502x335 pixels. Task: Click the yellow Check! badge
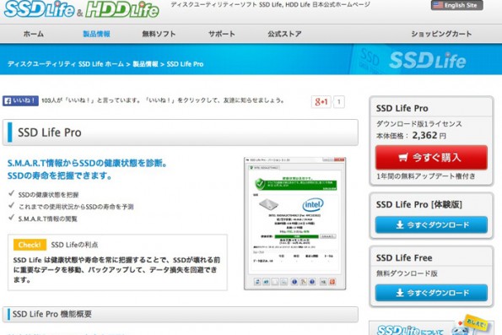click(x=30, y=245)
